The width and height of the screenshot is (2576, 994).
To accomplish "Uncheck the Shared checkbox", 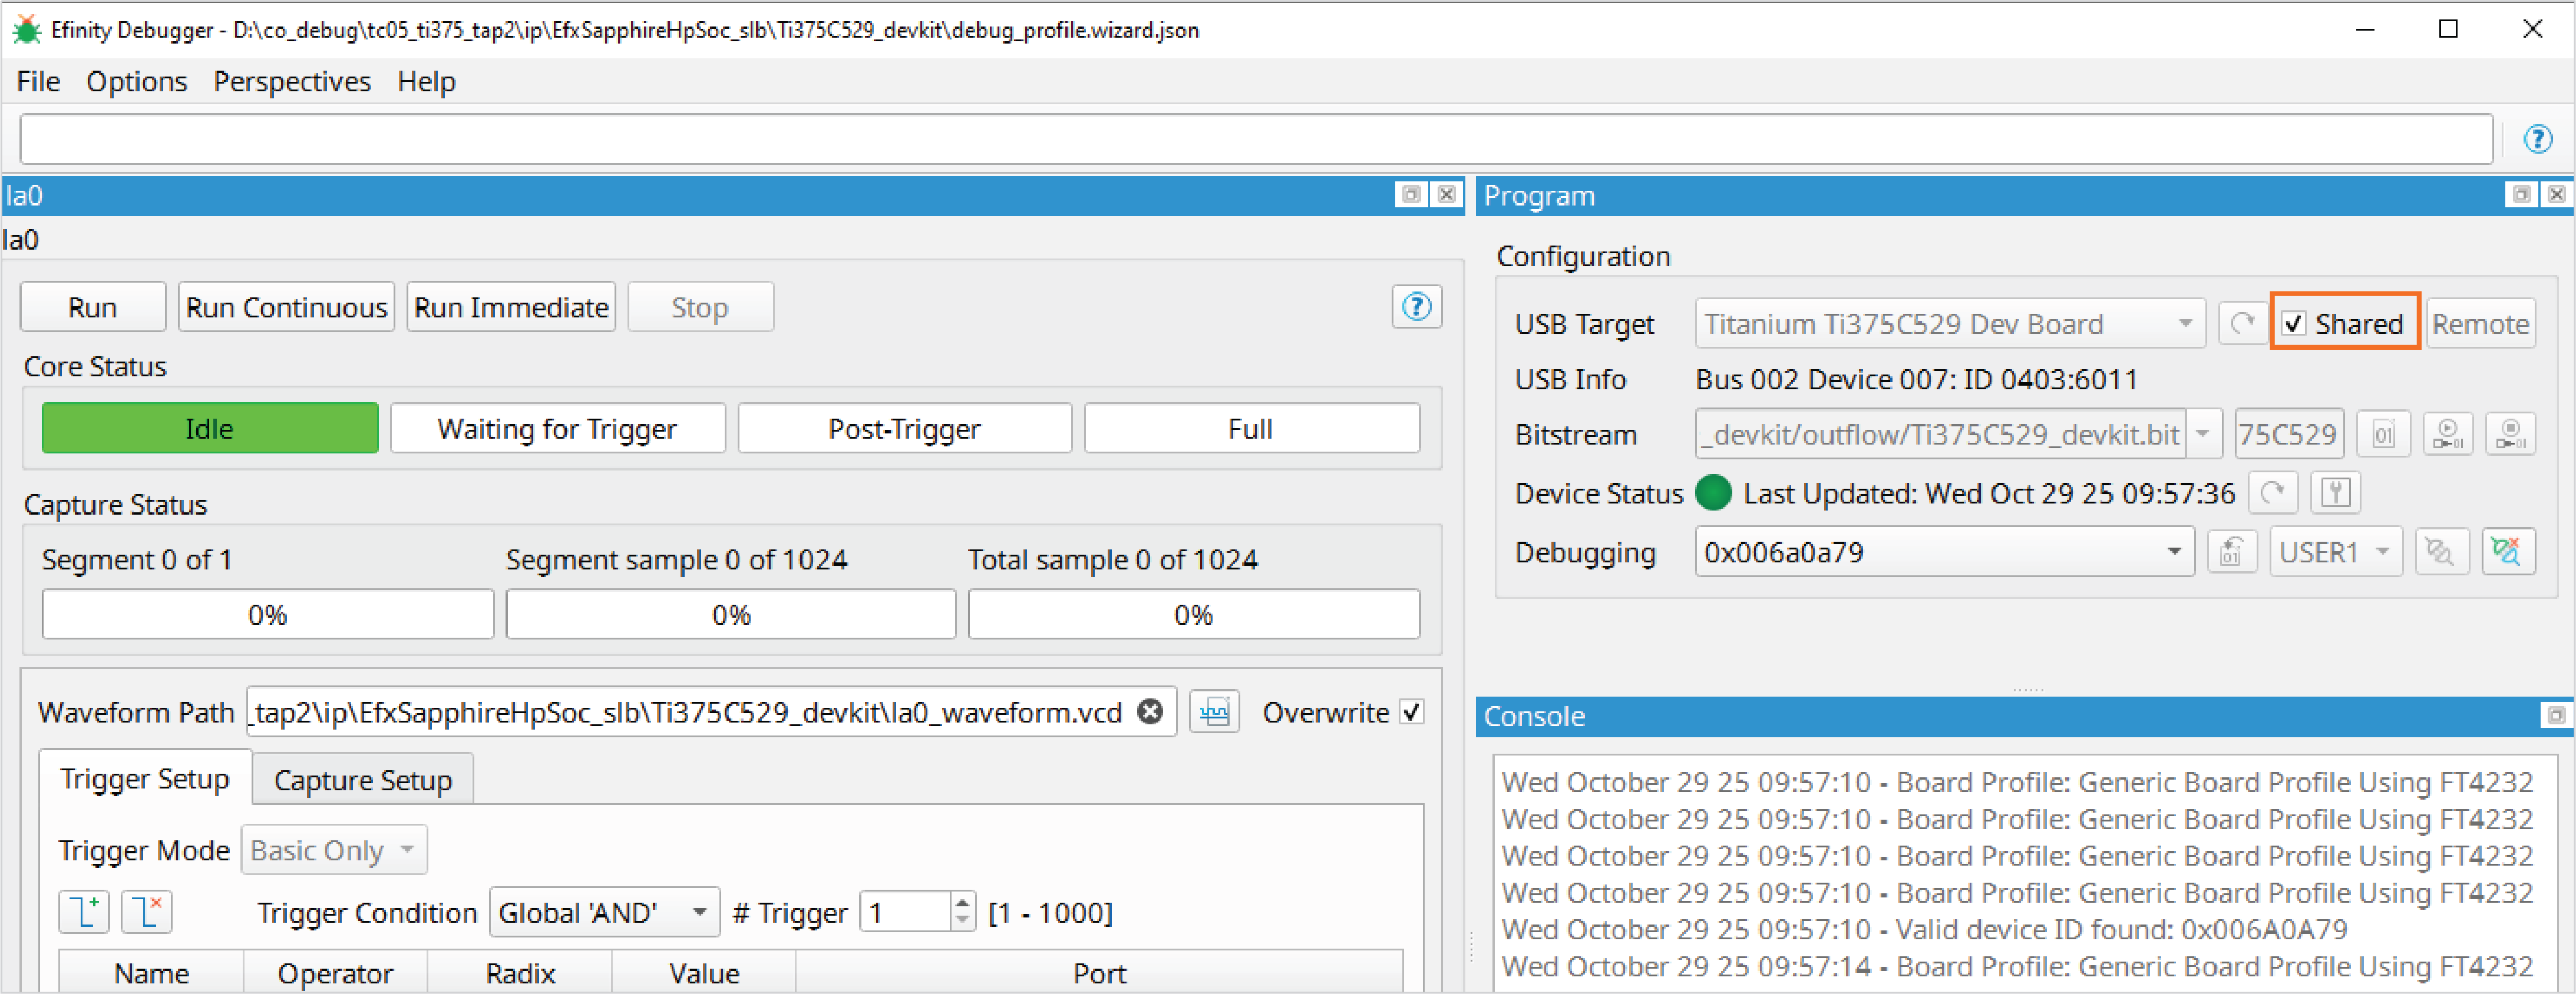I will (x=2294, y=324).
